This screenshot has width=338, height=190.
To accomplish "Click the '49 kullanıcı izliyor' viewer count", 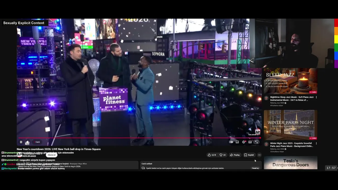I will 276,106.
